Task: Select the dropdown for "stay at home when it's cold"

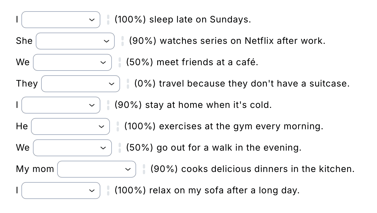Action: point(61,105)
